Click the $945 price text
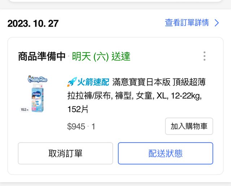Screen dimensions: 231x186 [x=76, y=127]
